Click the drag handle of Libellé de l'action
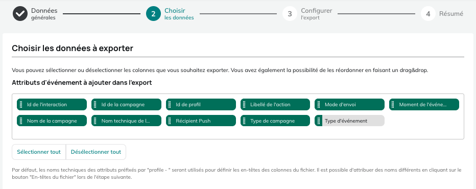 244,105
